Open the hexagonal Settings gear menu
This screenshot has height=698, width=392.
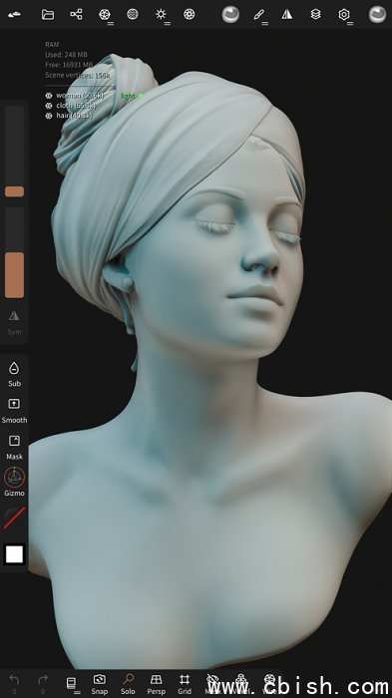(x=344, y=15)
